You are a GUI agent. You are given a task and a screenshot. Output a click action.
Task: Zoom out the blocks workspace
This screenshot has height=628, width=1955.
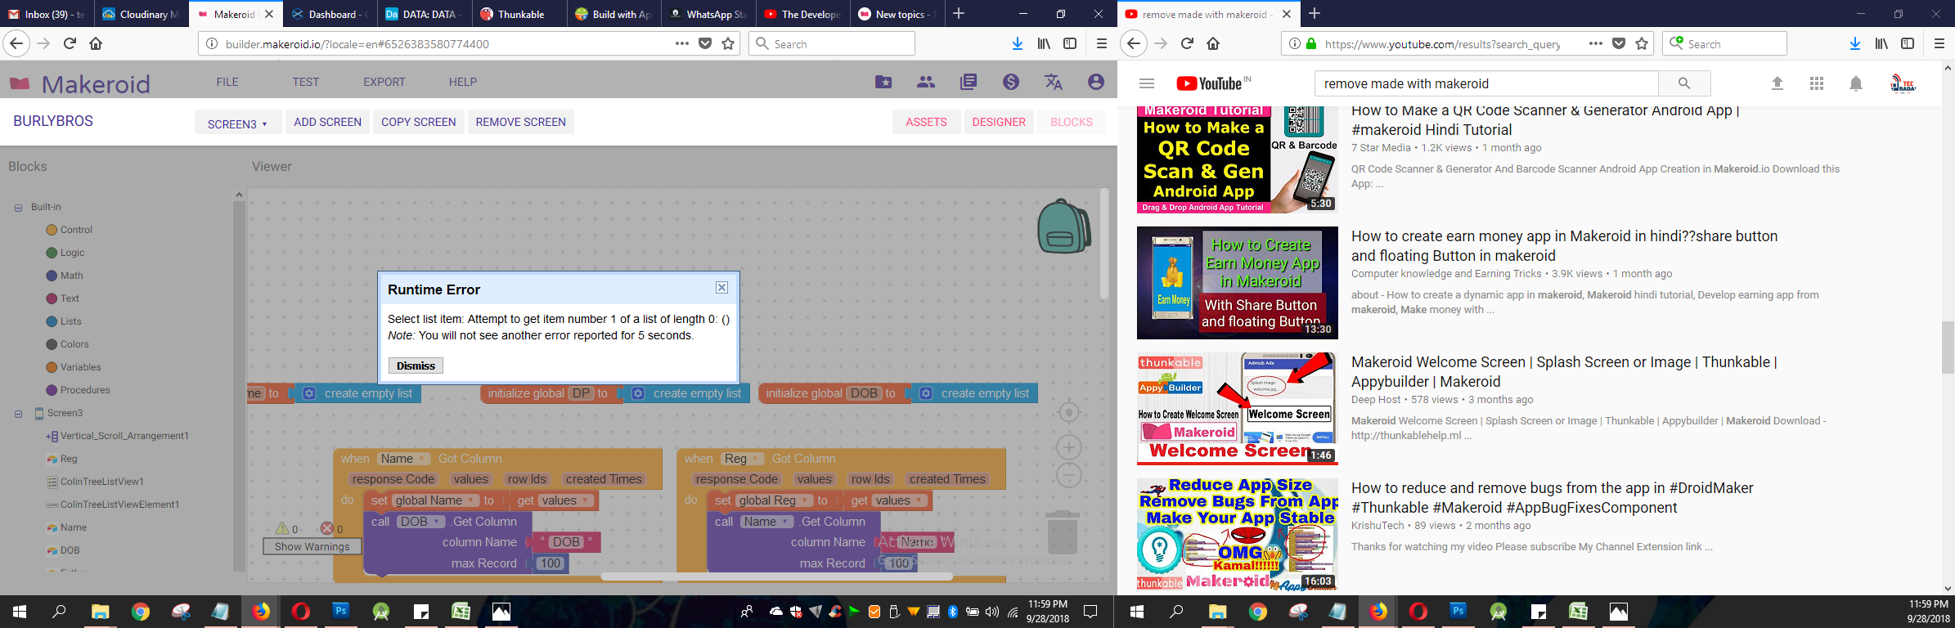pyautogui.click(x=1069, y=475)
